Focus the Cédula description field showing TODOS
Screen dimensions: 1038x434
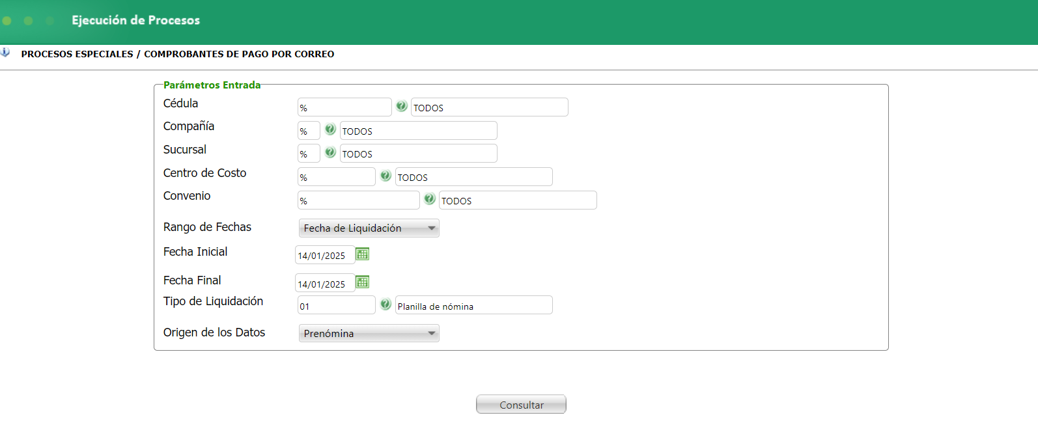click(490, 107)
